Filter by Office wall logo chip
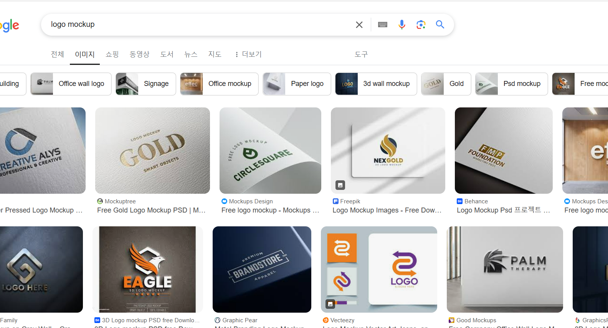The width and height of the screenshot is (608, 328). point(71,84)
